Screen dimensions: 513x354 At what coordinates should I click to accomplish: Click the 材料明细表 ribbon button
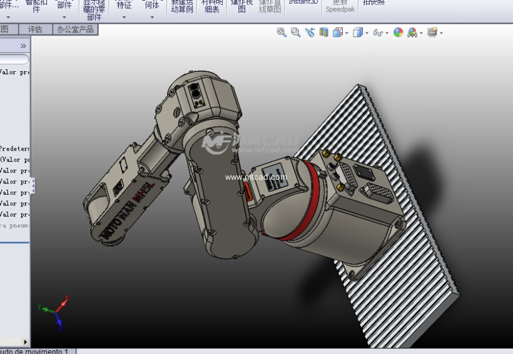click(212, 6)
